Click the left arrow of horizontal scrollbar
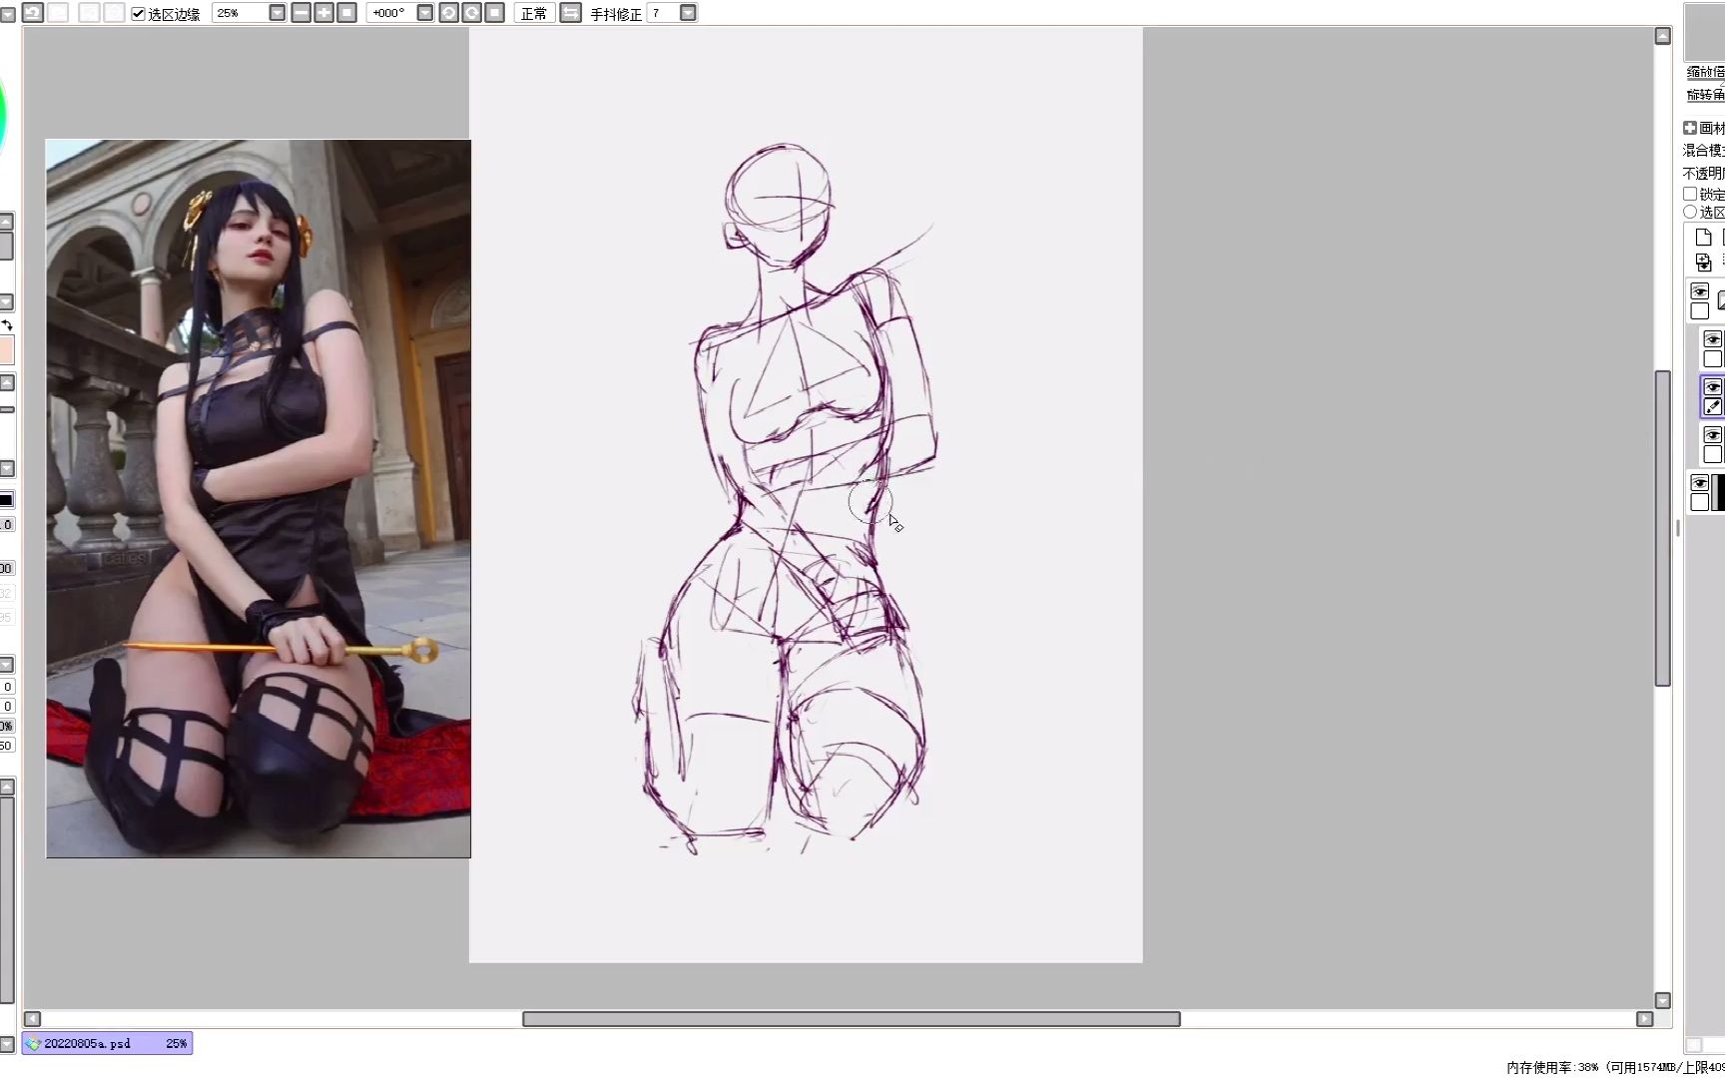1725x1078 pixels. click(32, 1019)
